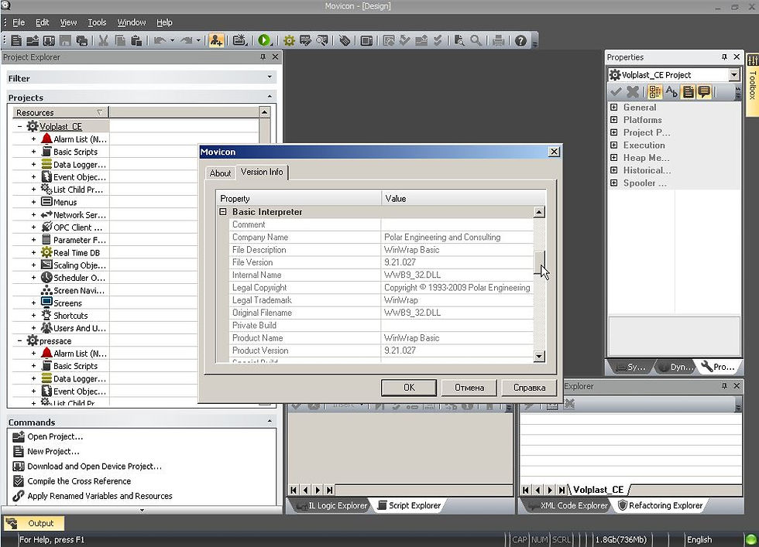Toggle pin on Project Explorer panel

click(x=263, y=57)
